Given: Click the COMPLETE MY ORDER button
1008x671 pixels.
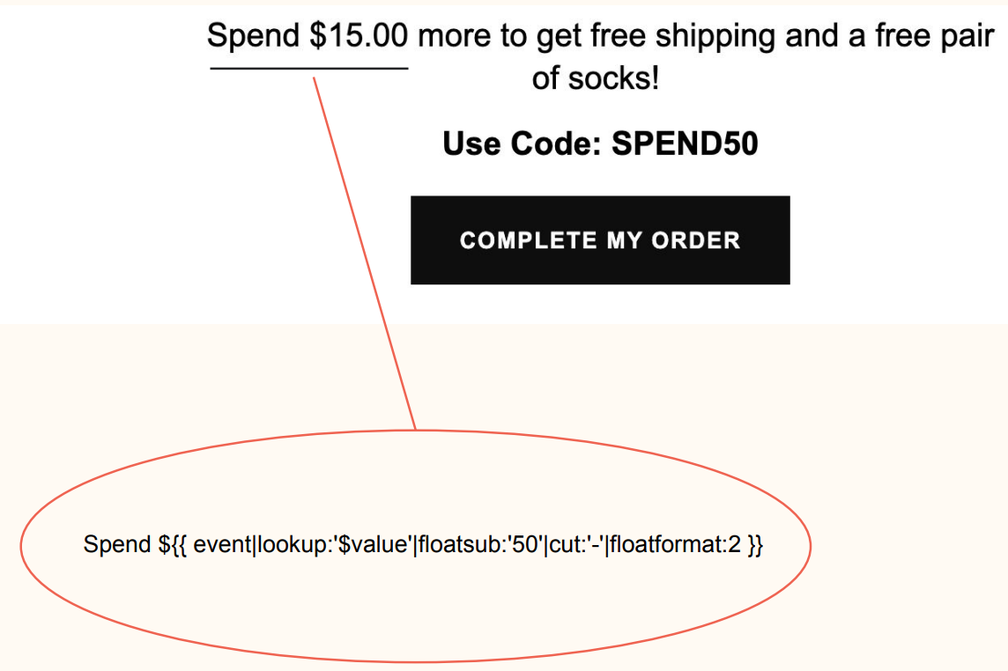Looking at the screenshot, I should pyautogui.click(x=600, y=240).
